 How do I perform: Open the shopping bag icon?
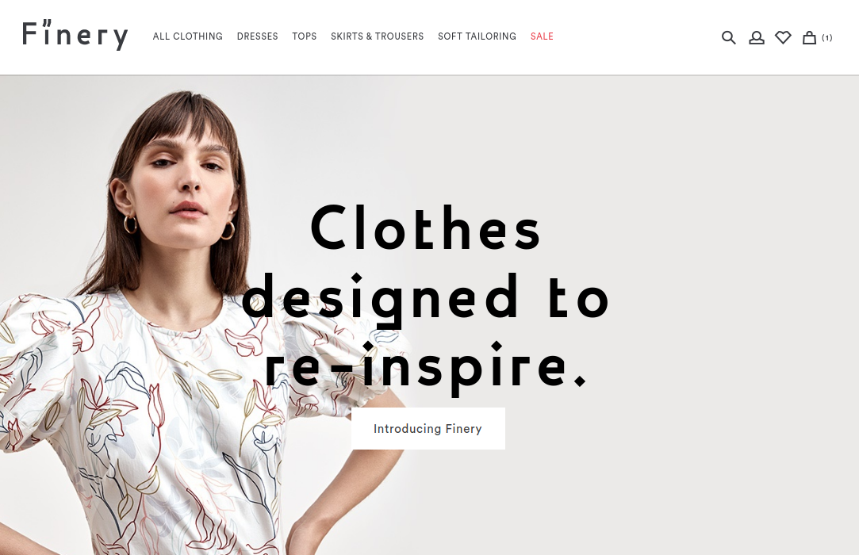tap(809, 37)
